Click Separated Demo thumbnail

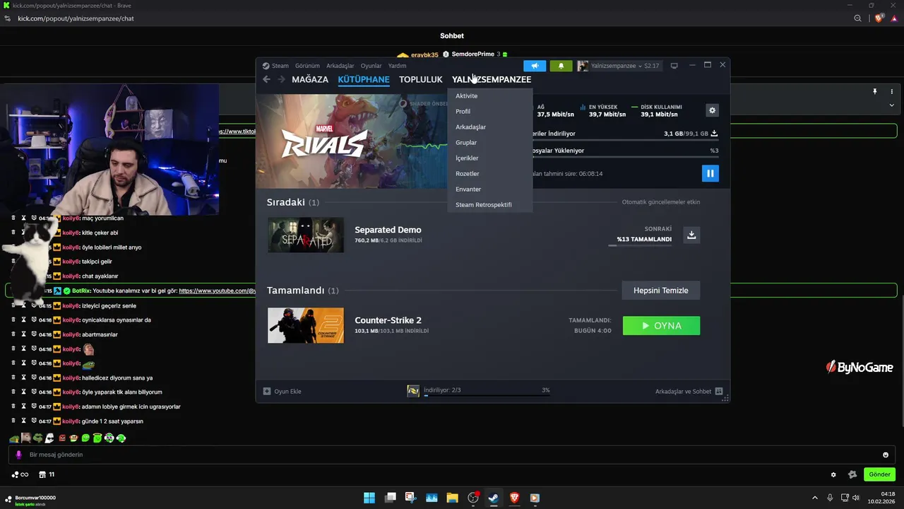[306, 235]
